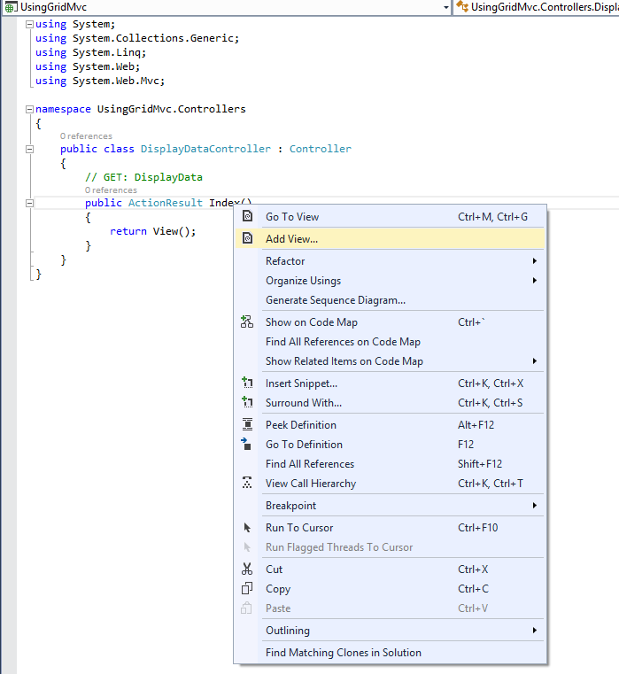Click the Peek Definition icon
Viewport: 619px width, 674px height.
(x=247, y=424)
